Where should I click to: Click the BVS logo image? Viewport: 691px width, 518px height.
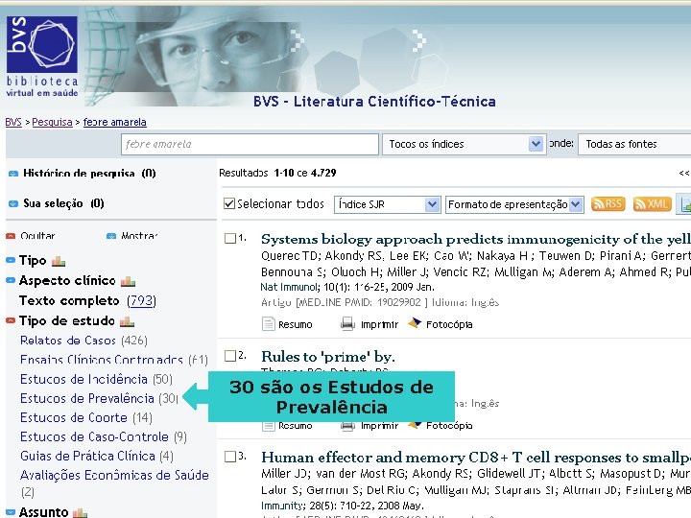coord(42,57)
